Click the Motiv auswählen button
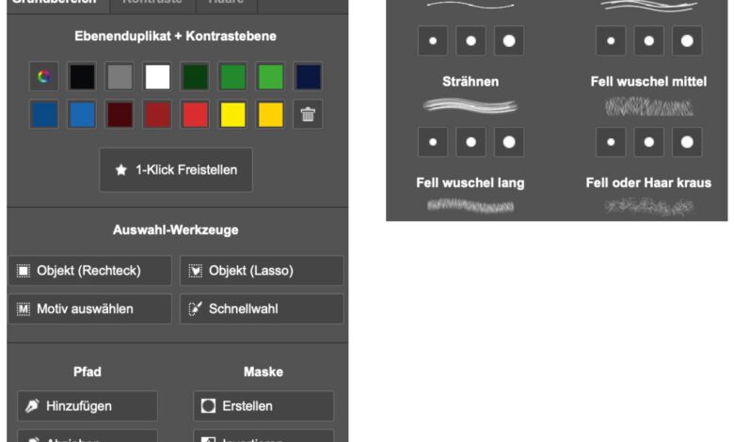 click(x=89, y=308)
